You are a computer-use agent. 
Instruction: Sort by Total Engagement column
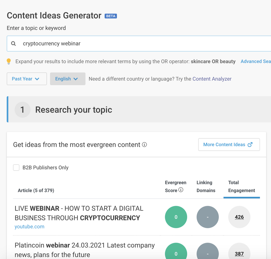tap(241, 186)
